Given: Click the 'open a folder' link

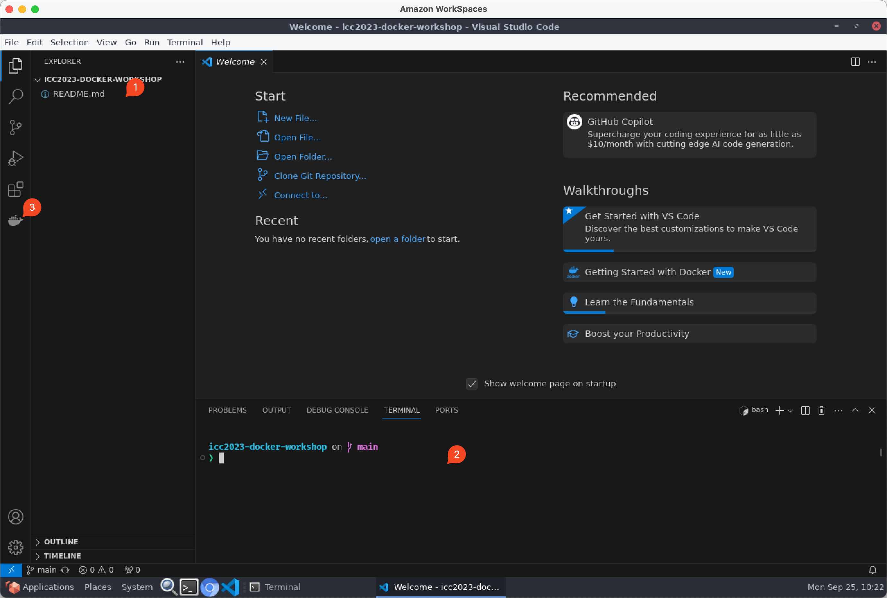Looking at the screenshot, I should 397,239.
